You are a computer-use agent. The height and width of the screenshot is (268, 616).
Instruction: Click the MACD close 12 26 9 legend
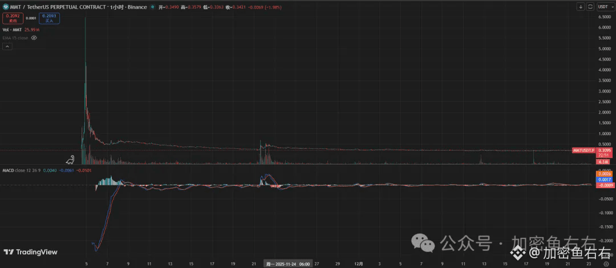tap(21, 170)
